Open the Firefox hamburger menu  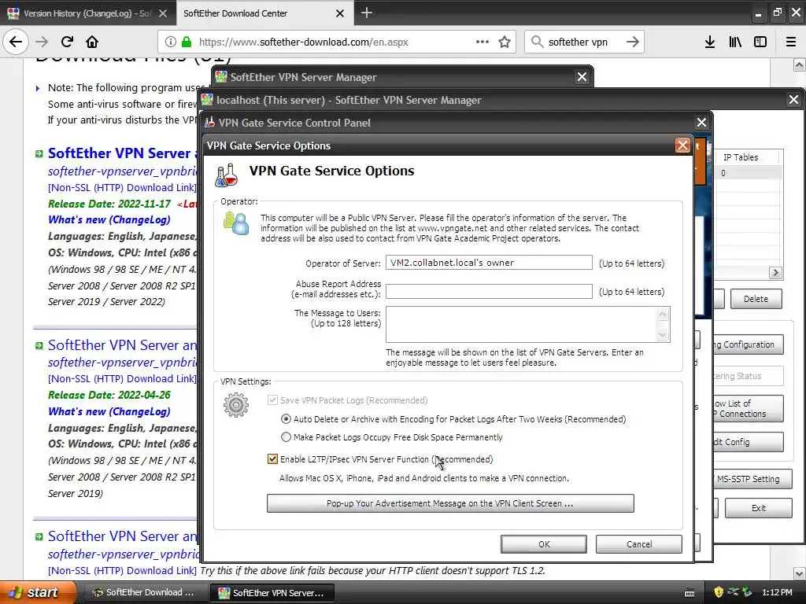791,42
